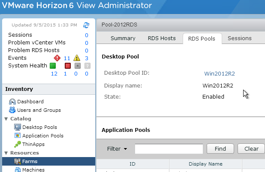Click the Users and Groups people icon
265x172 pixels.
click(x=12, y=110)
